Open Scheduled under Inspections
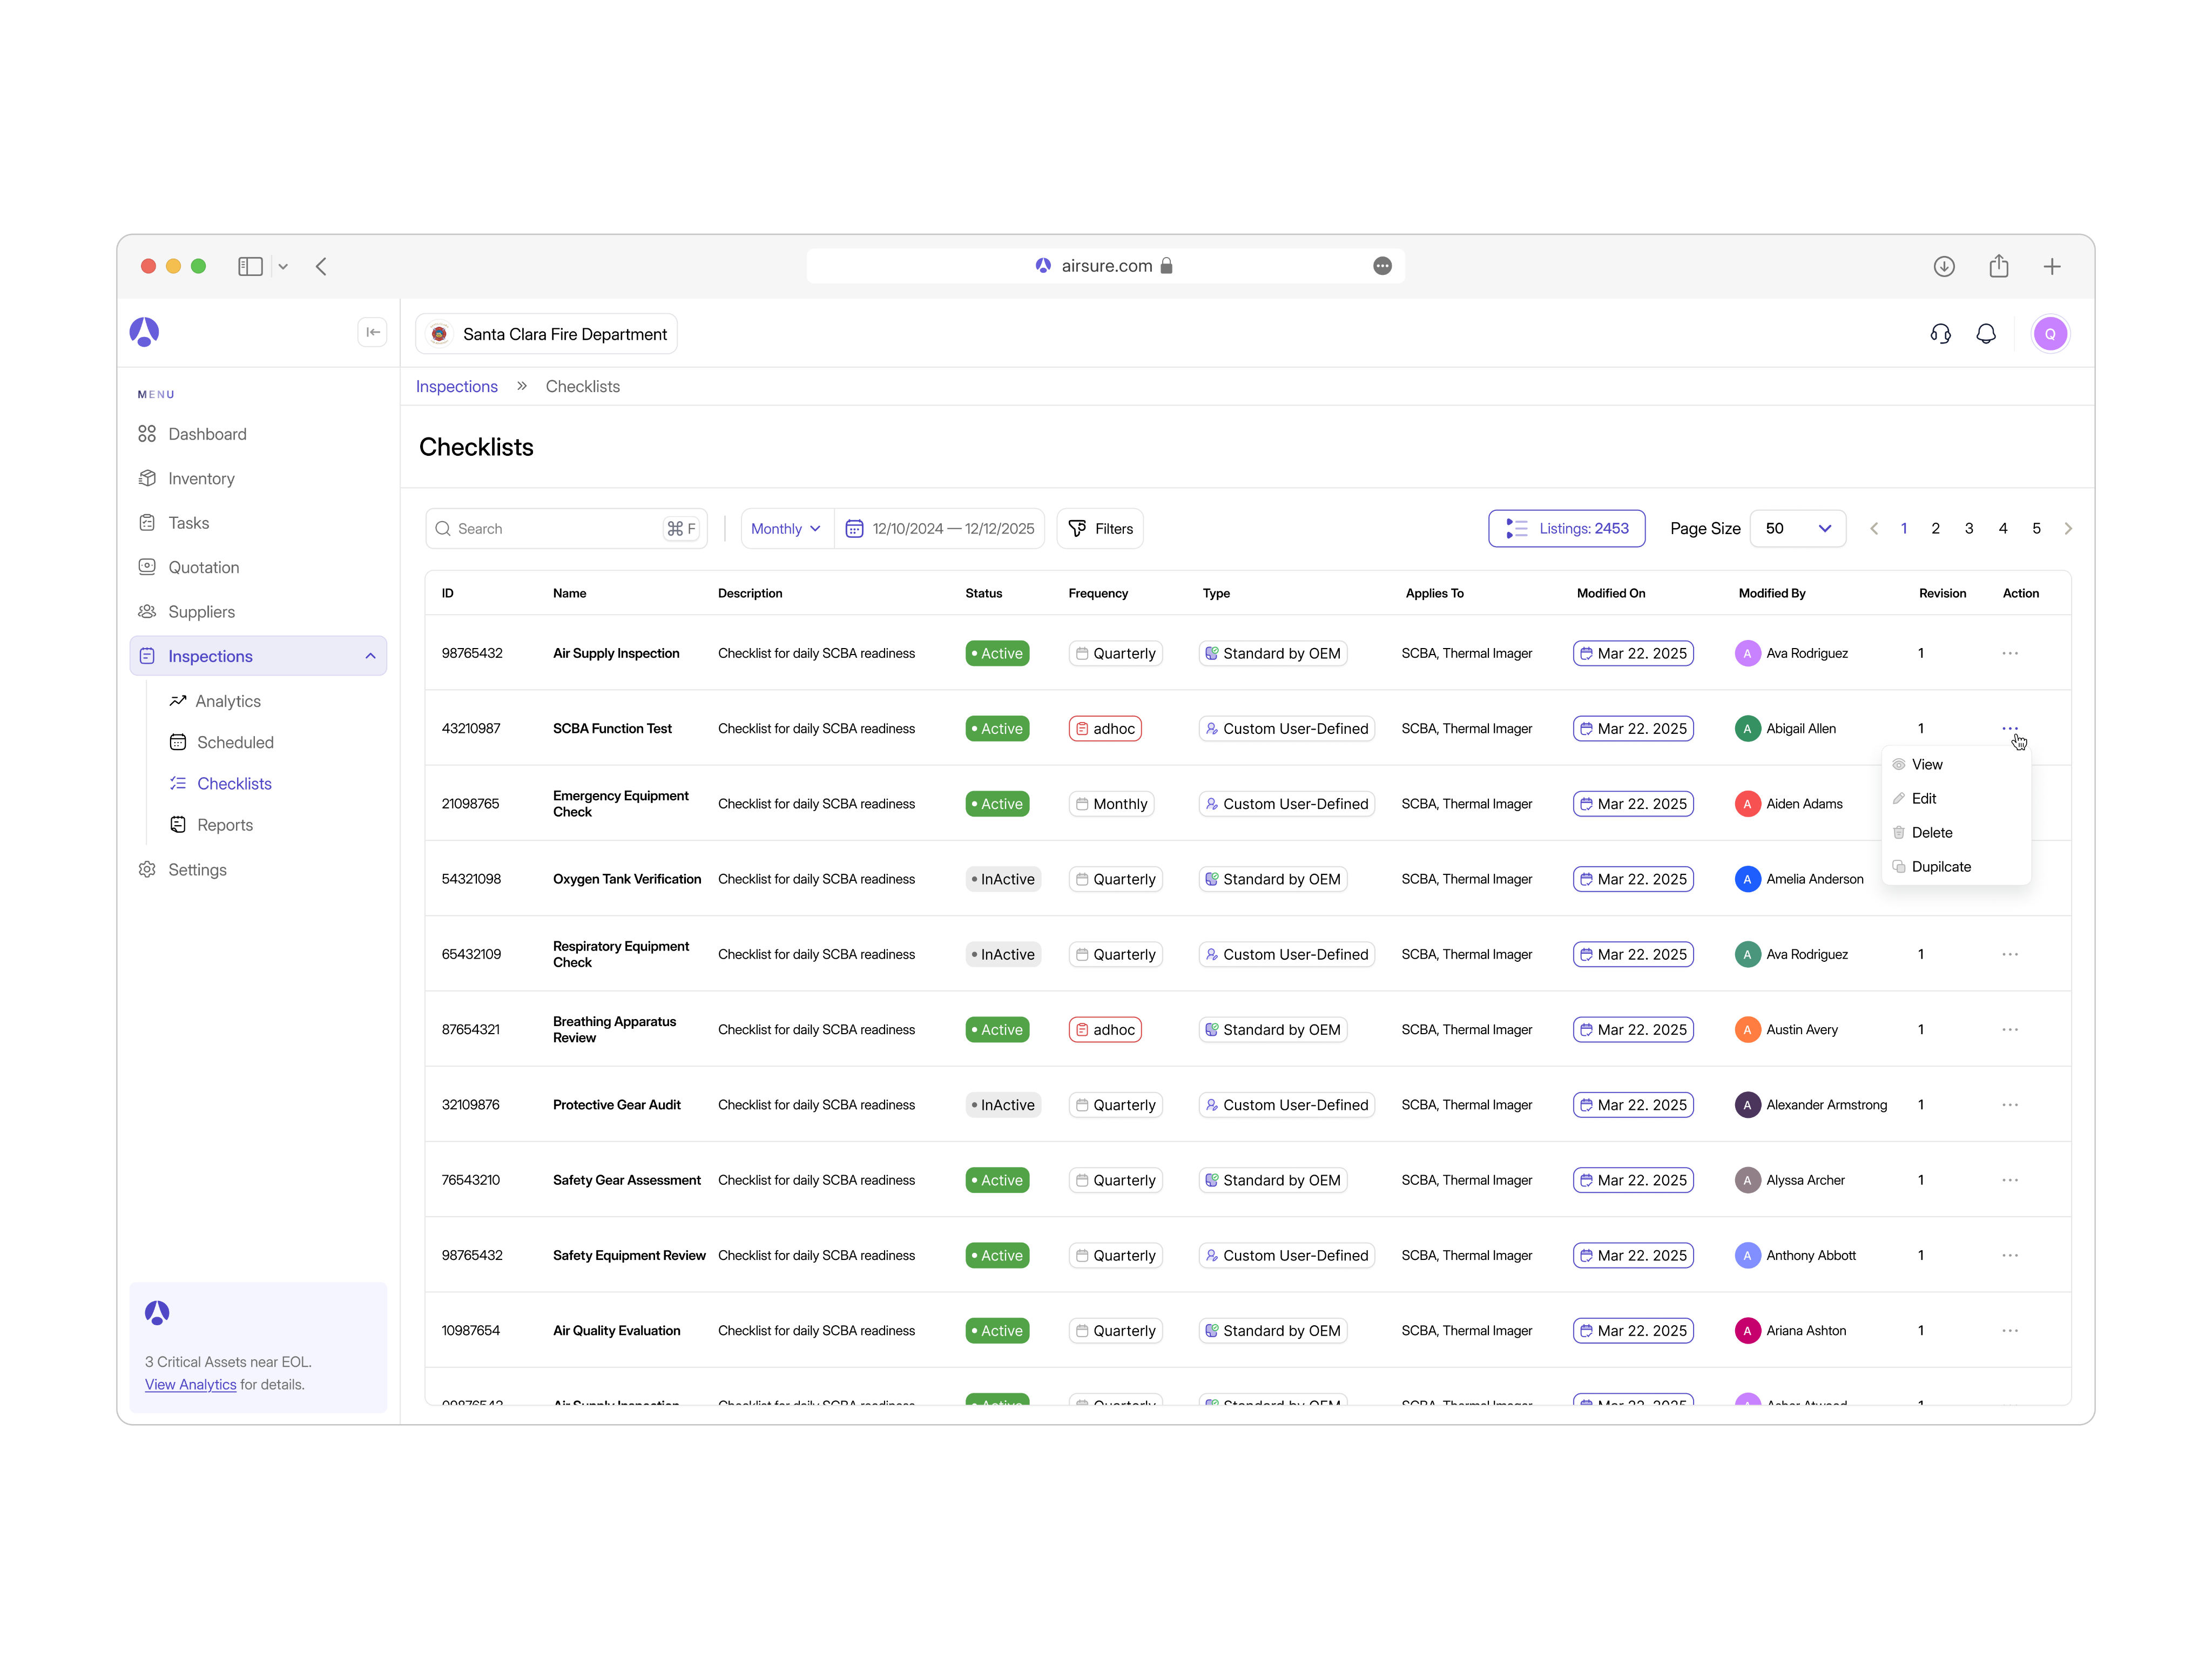The width and height of the screenshot is (2212, 1659). pos(235,742)
